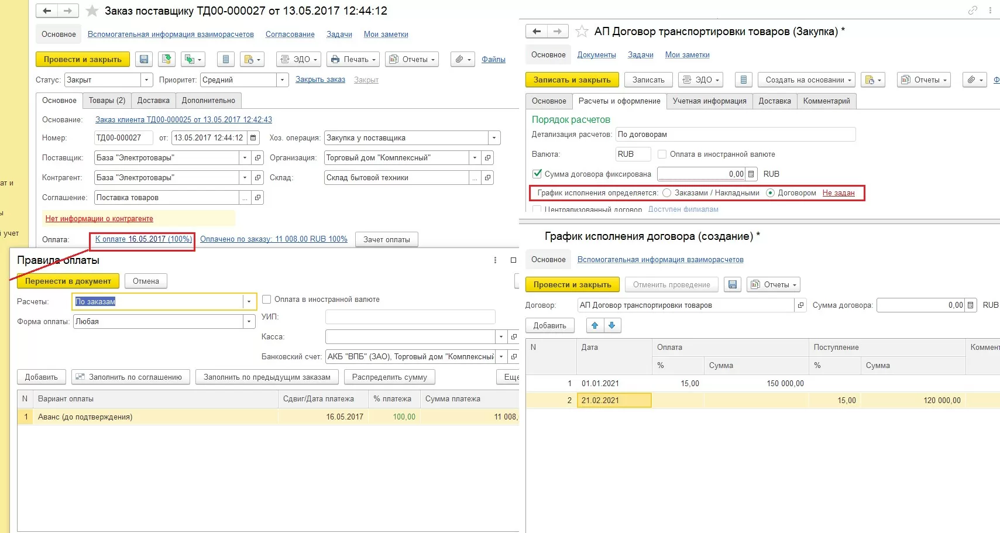Click the ellipsis select button in the Соглашение field
Viewport: 1000px width, 533px height.
tap(245, 198)
